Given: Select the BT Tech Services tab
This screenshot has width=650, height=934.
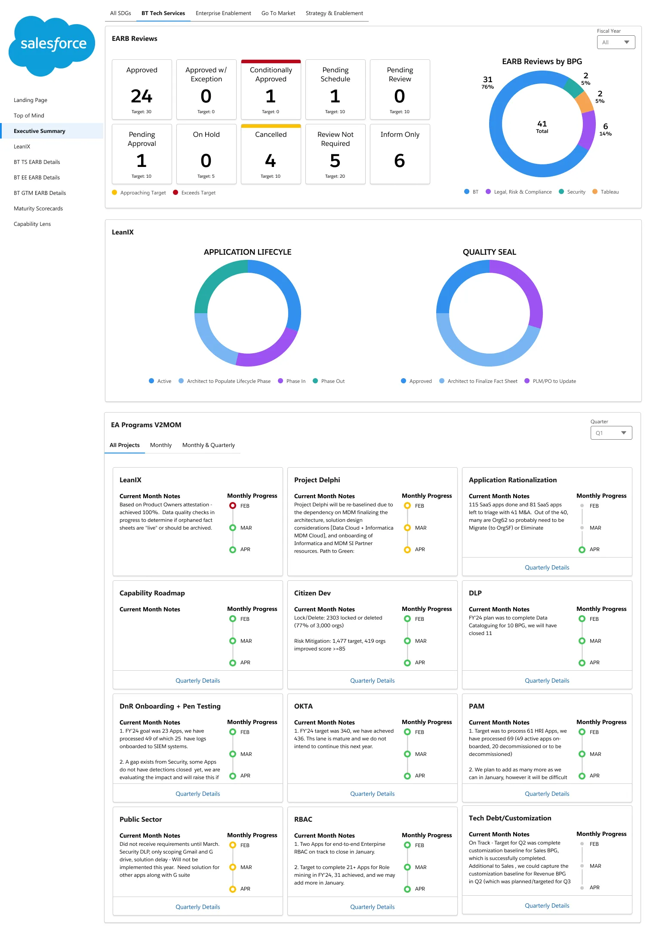Looking at the screenshot, I should coord(163,13).
